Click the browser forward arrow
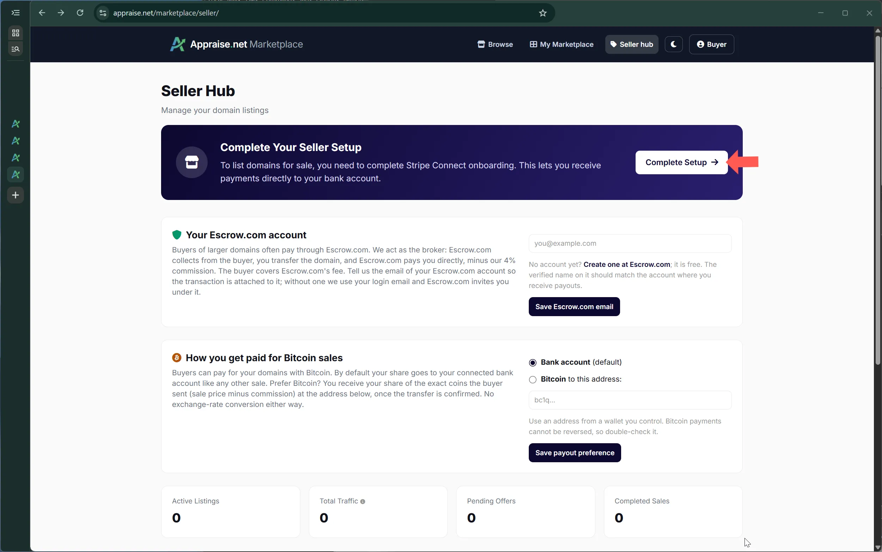This screenshot has width=882, height=552. [61, 13]
